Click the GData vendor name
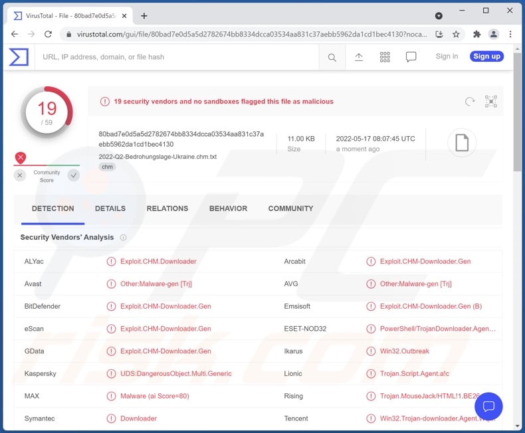The width and height of the screenshot is (525, 433). pos(34,351)
